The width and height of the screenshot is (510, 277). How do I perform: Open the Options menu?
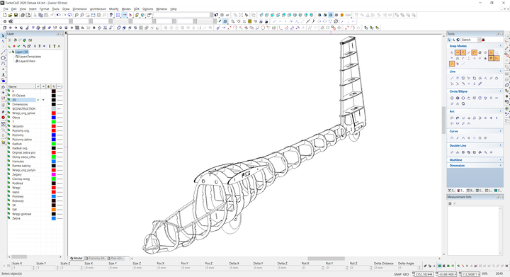tap(147, 9)
